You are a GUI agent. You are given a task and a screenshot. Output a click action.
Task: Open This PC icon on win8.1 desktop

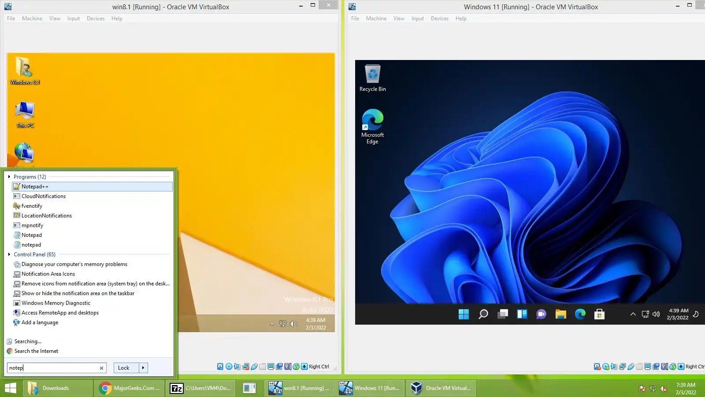coord(25,115)
